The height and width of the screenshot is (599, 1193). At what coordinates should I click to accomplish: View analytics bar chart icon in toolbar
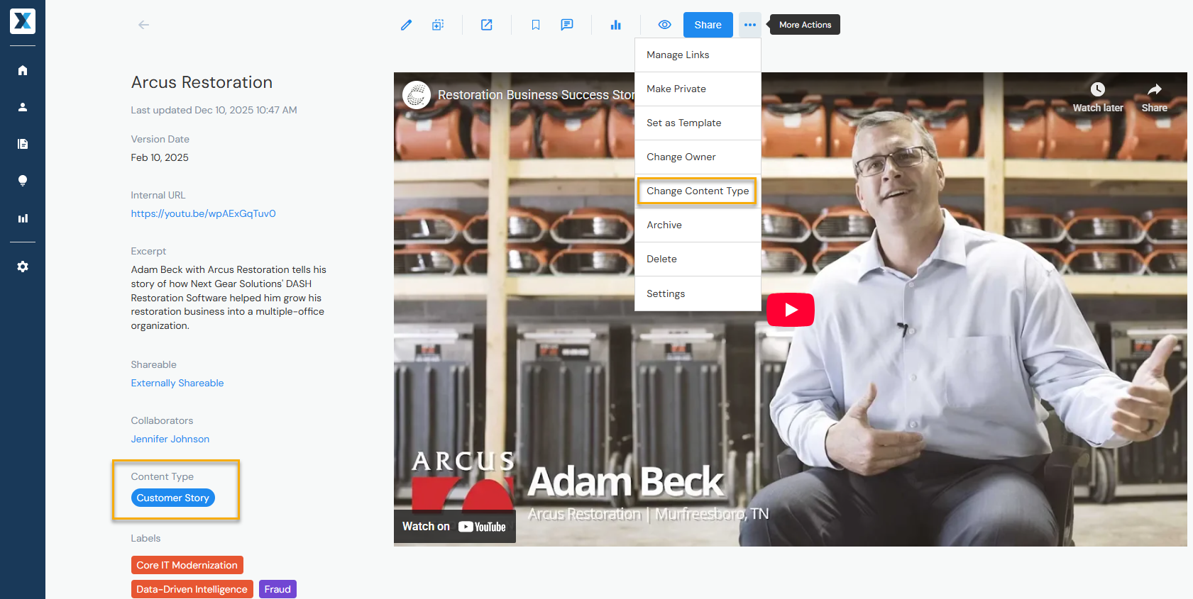pyautogui.click(x=616, y=25)
